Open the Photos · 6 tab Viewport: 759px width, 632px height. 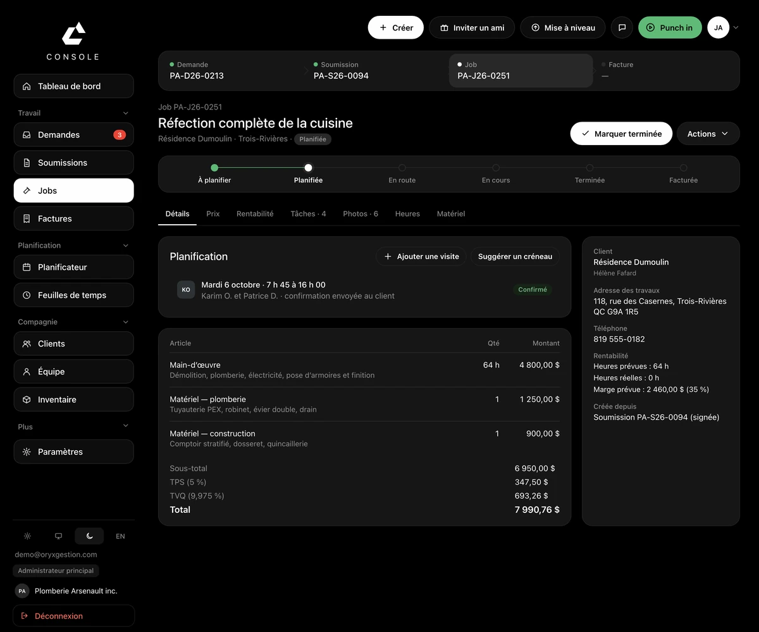point(361,214)
